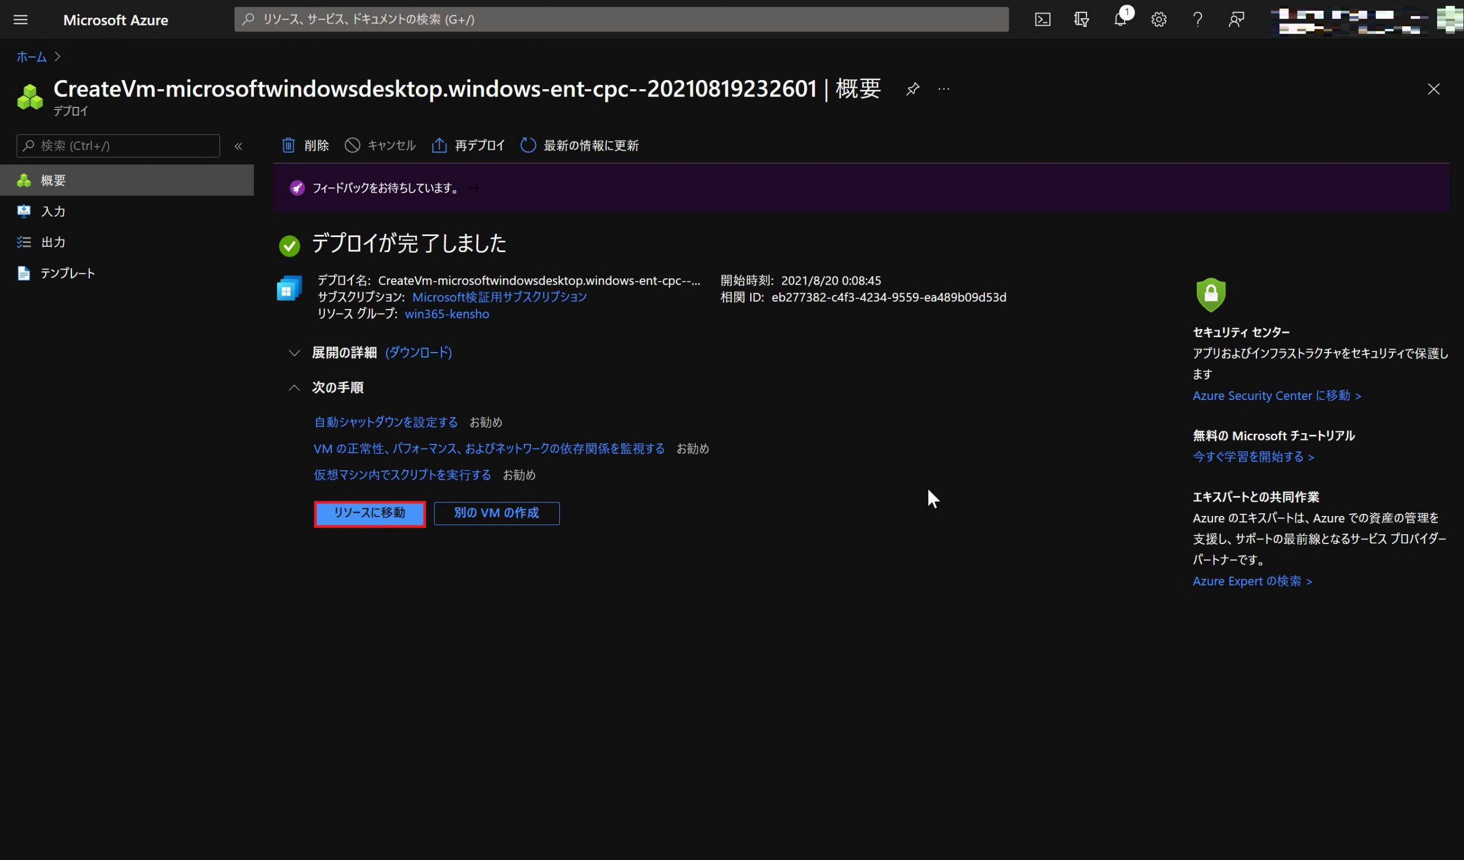
Task: Click the リソースに移動 button
Action: tap(369, 513)
